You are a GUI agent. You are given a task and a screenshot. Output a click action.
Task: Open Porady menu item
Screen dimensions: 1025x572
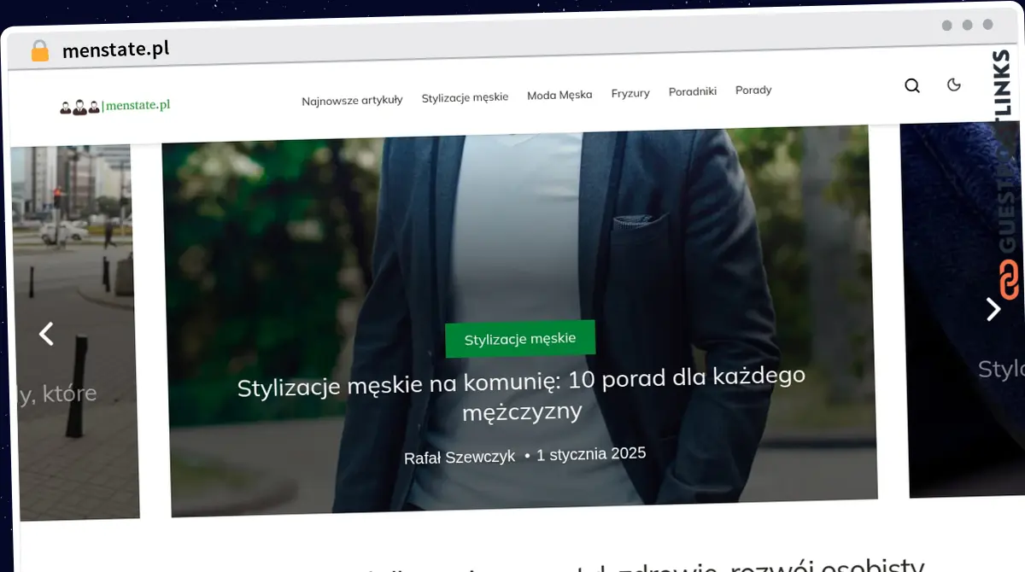pyautogui.click(x=753, y=90)
